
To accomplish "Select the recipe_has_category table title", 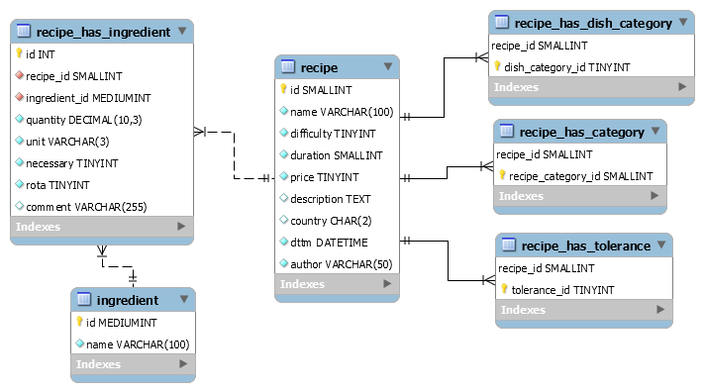I will (x=582, y=132).
